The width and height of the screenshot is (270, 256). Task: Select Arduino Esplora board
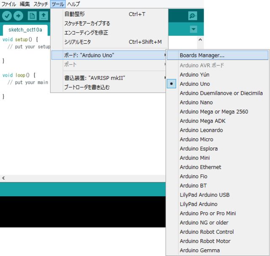pos(218,149)
